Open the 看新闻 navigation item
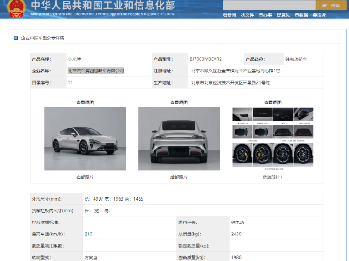This screenshot has width=349, height=261. (x=229, y=15)
